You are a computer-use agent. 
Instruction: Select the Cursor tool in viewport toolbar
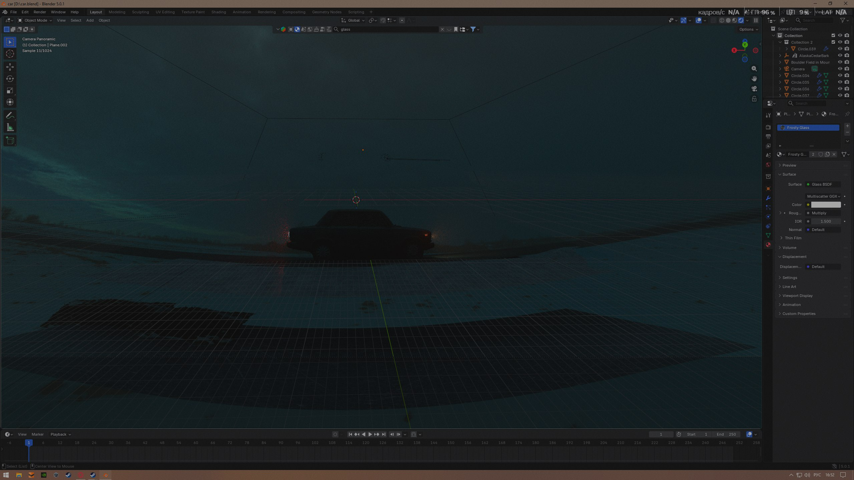pyautogui.click(x=10, y=54)
